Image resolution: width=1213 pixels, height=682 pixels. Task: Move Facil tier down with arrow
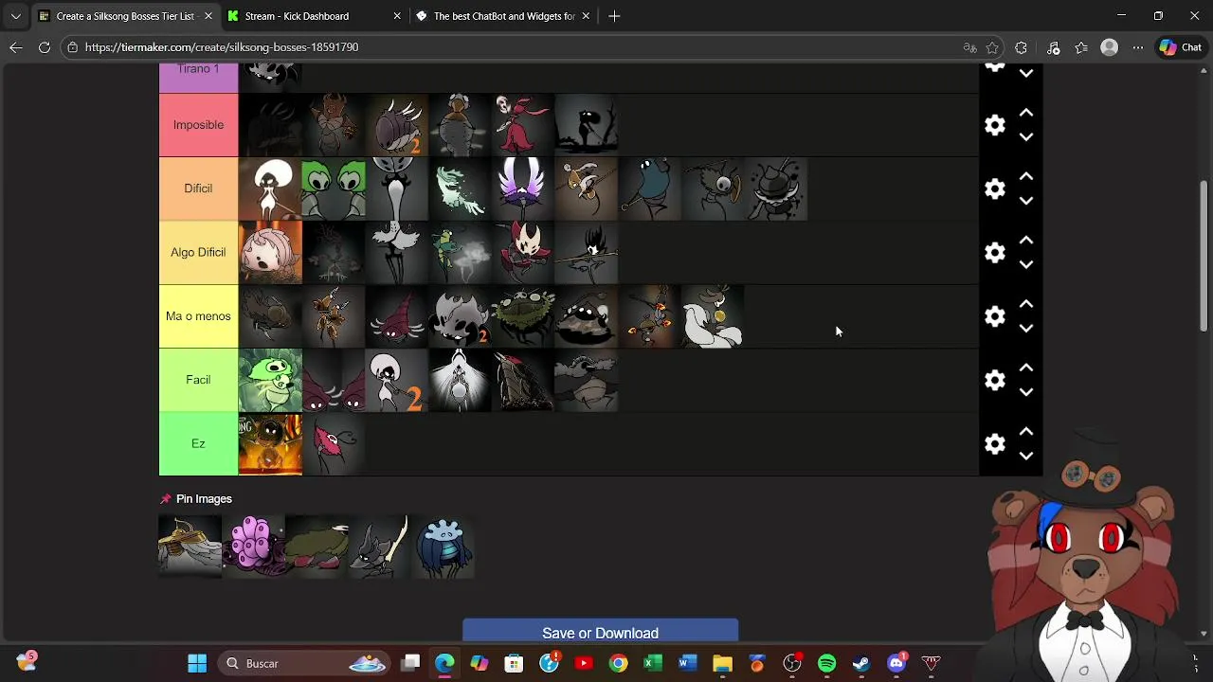[1026, 392]
